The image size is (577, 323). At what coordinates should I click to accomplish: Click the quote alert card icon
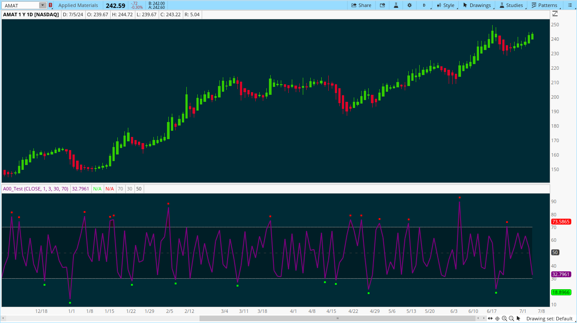(x=382, y=5)
